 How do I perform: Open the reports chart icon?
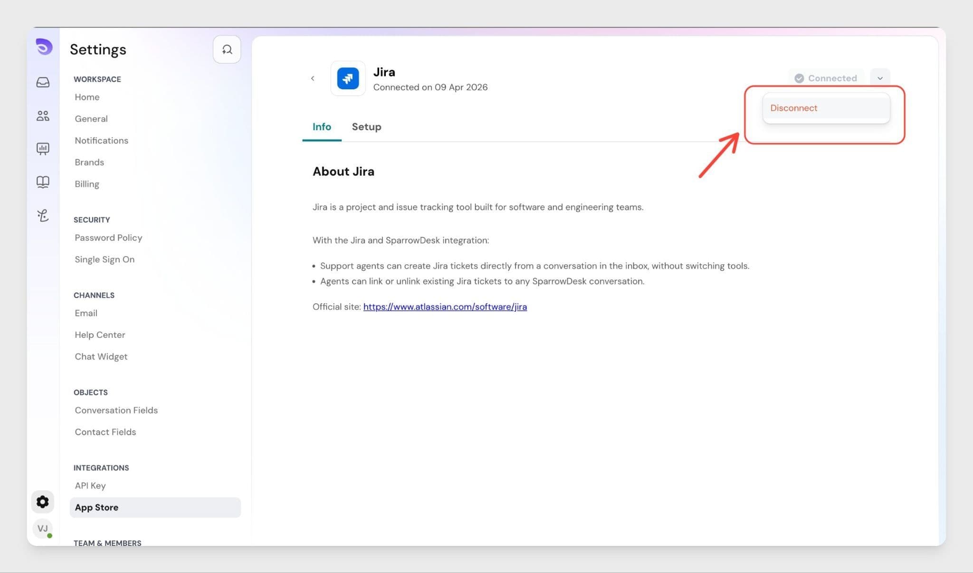pos(43,149)
